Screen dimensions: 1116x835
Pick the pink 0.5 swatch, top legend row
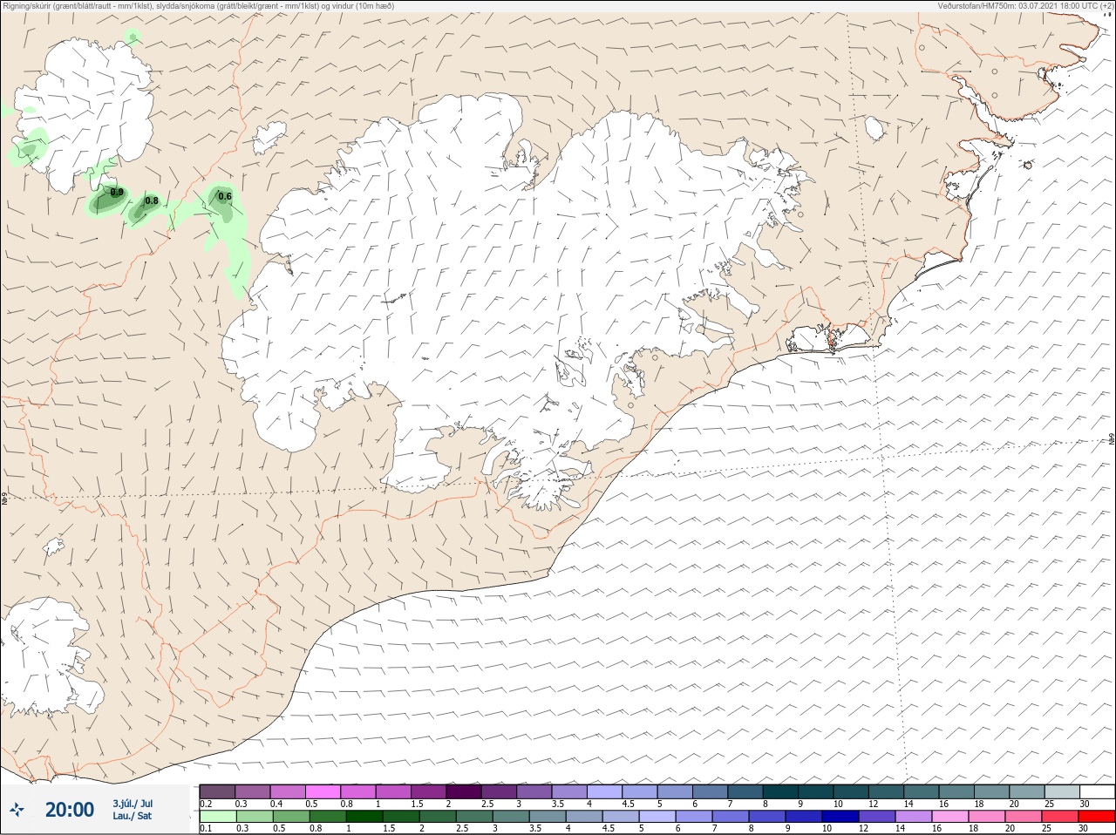323,791
